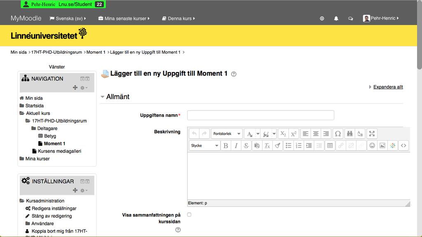
Task: Hide the Inställningar block
Action: 82,181
